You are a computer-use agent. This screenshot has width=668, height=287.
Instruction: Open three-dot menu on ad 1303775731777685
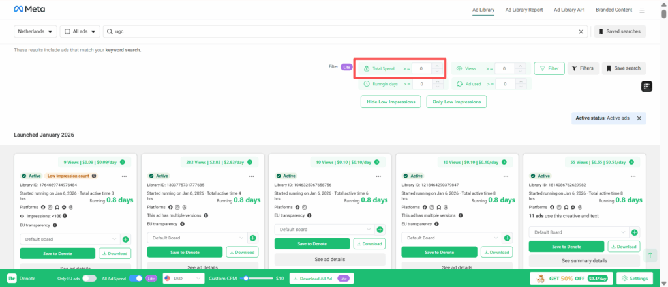[251, 176]
